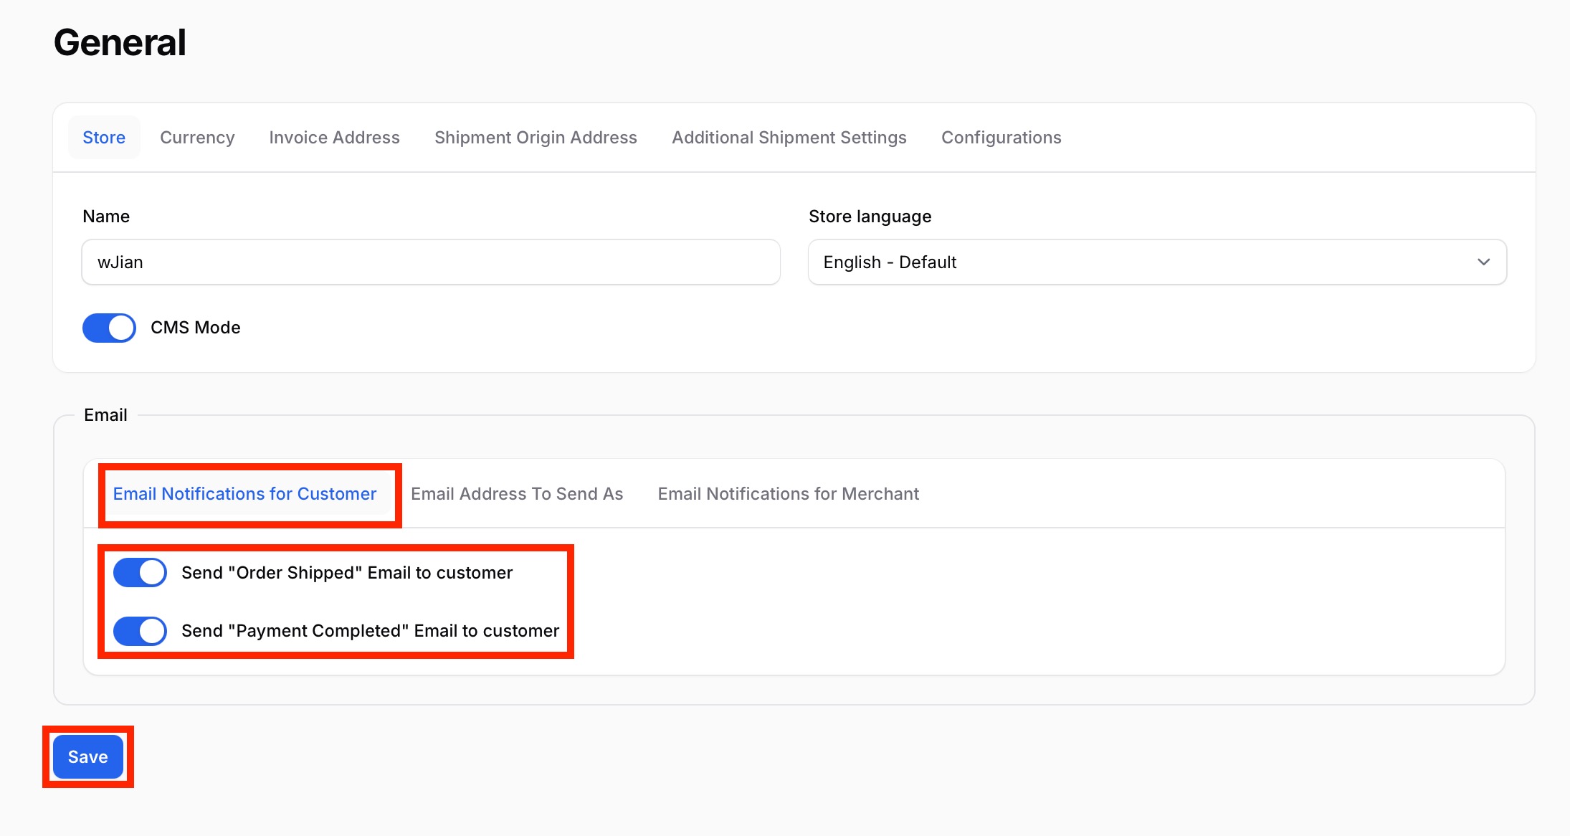Viewport: 1570px width, 836px height.
Task: Focus the store Name input field
Action: click(x=430, y=262)
